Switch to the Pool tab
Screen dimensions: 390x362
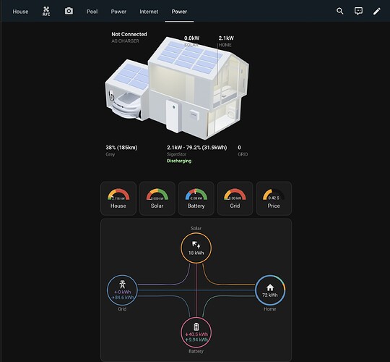(x=92, y=12)
